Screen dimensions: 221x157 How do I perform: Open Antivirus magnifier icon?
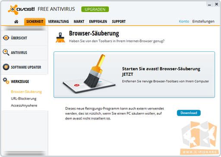click(6, 52)
